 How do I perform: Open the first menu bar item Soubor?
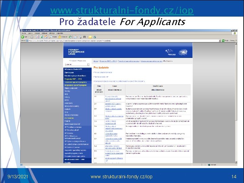point(24,33)
